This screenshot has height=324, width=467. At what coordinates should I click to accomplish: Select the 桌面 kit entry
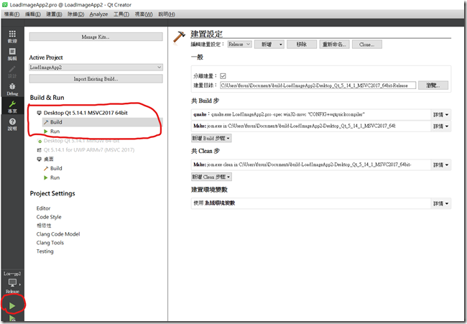[x=49, y=159]
